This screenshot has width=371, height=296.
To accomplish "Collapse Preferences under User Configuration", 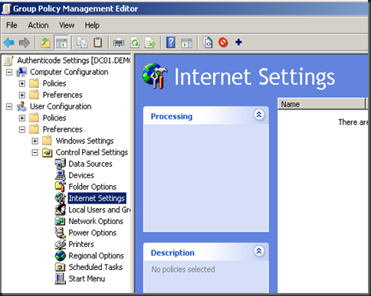I will tap(22, 129).
